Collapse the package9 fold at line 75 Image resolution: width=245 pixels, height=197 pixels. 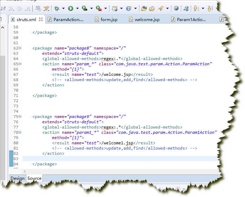(20, 117)
